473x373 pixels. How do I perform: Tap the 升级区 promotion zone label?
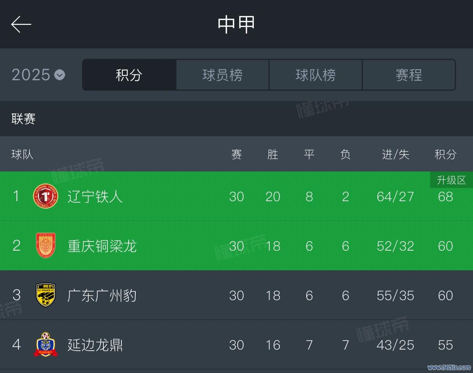pos(451,180)
